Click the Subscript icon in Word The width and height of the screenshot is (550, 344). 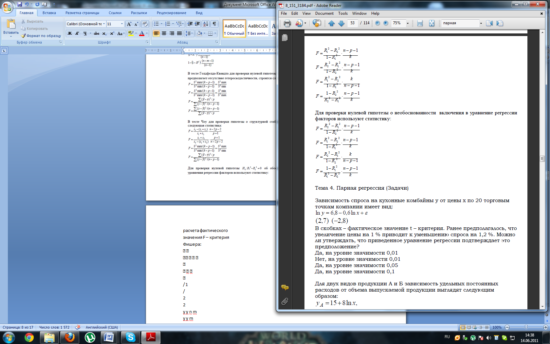click(104, 33)
